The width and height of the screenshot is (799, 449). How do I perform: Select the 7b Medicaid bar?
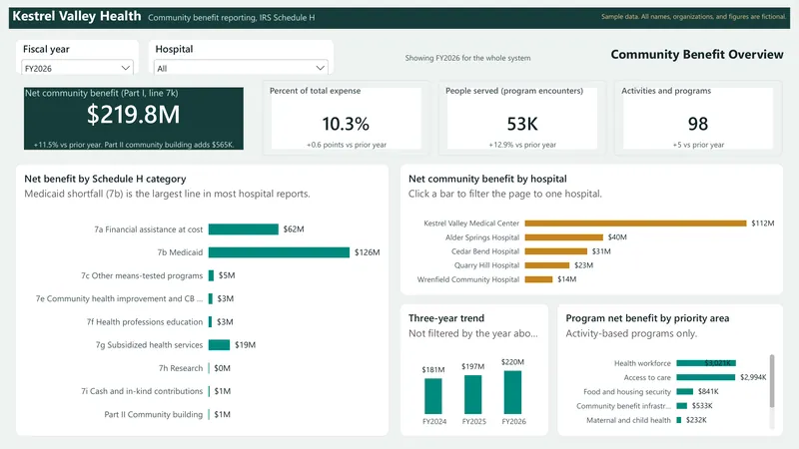pyautogui.click(x=279, y=252)
